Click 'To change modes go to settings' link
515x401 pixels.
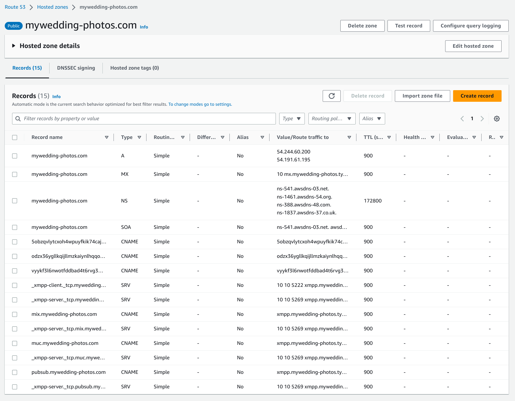pos(200,104)
